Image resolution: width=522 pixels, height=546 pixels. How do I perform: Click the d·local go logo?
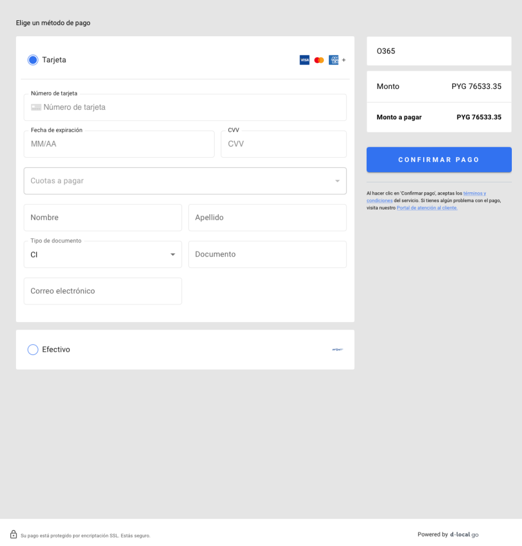[x=464, y=534]
